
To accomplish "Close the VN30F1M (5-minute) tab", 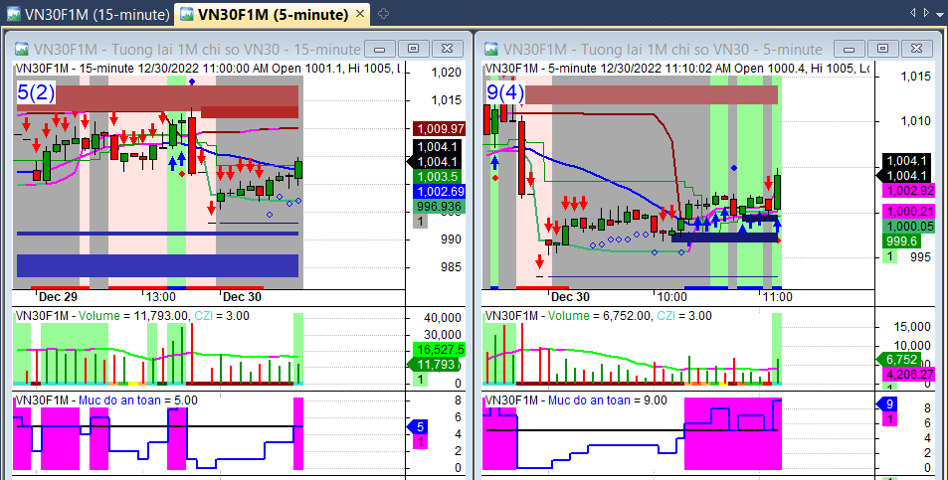I will (360, 13).
